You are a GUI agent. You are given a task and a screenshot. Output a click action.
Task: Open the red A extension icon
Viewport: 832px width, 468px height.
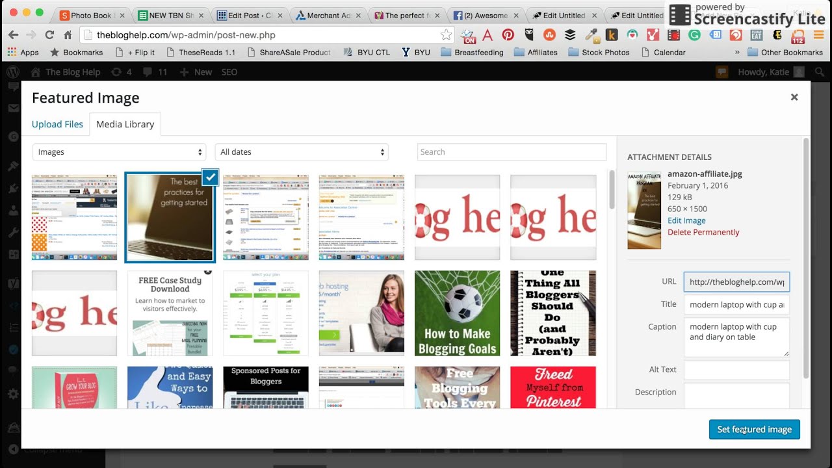click(x=487, y=35)
